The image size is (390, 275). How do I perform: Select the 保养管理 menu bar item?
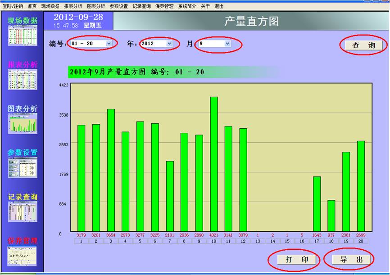tap(164, 6)
